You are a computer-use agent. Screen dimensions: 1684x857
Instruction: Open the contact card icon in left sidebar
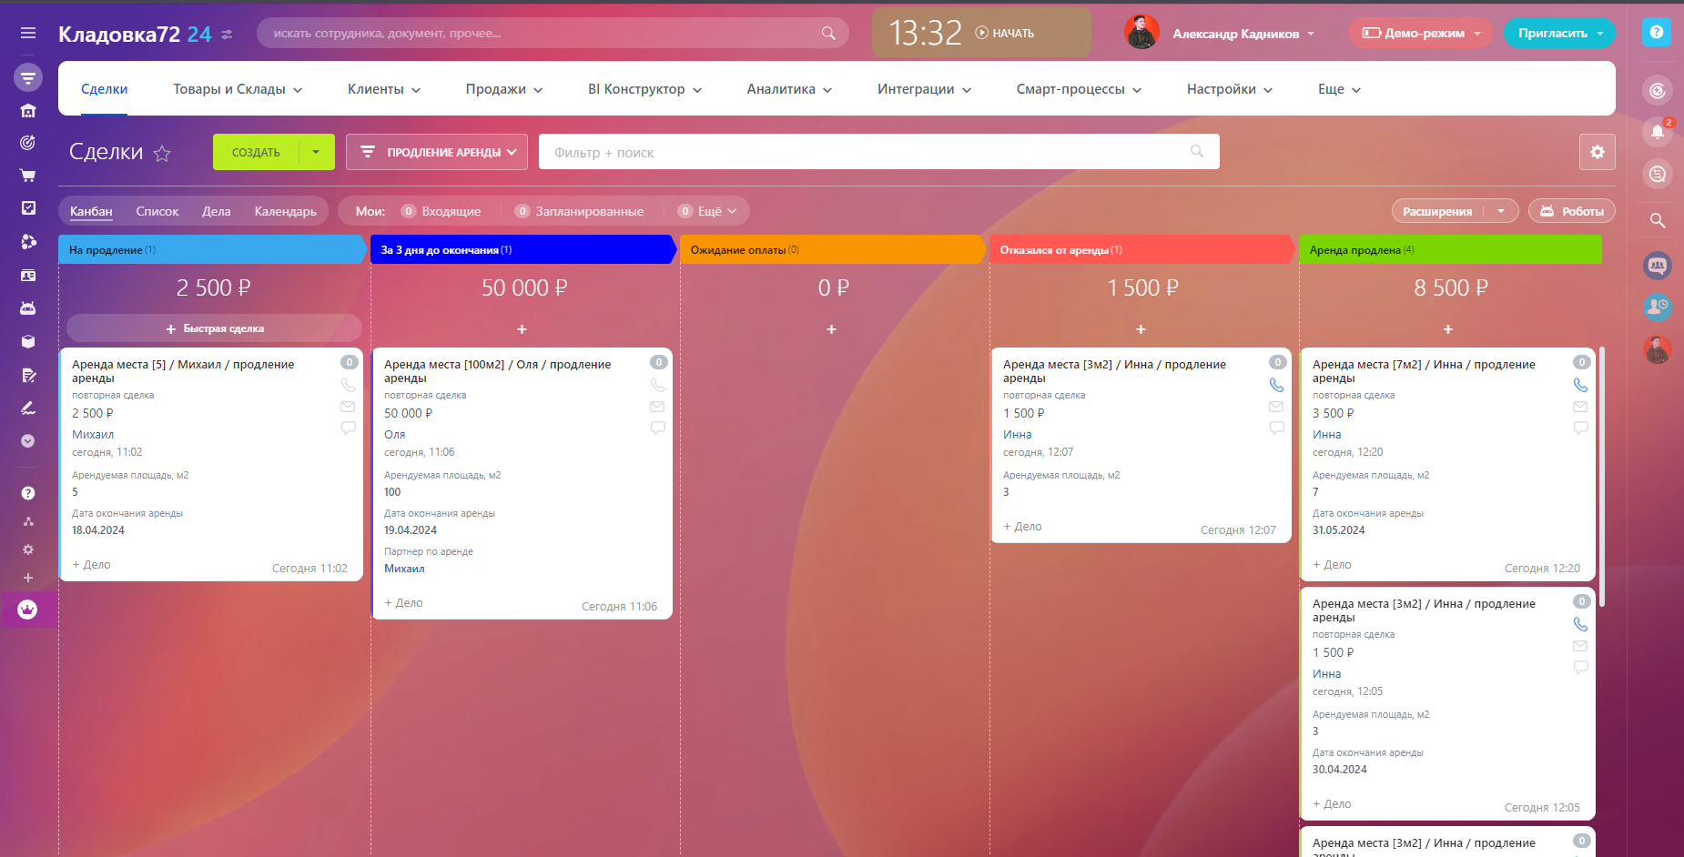(28, 275)
